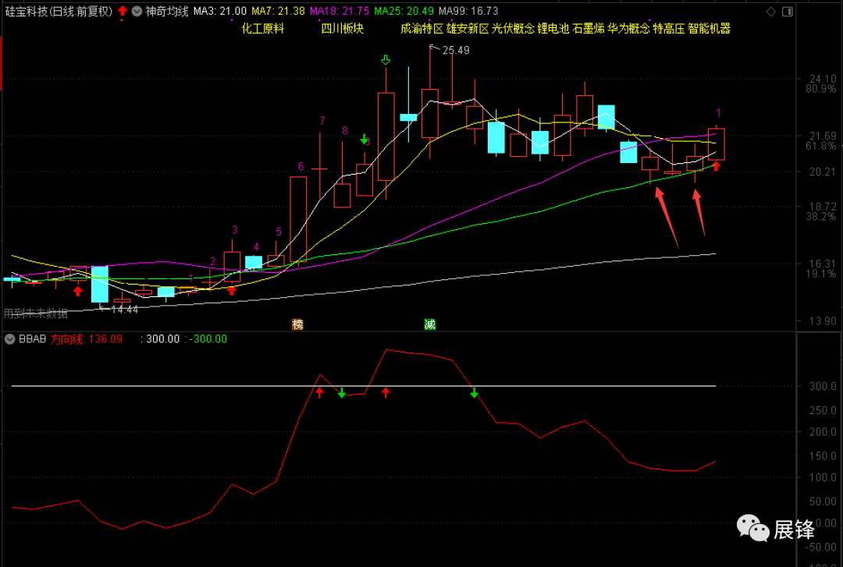Click second red up arrow under BBAB 300 line

tap(386, 393)
